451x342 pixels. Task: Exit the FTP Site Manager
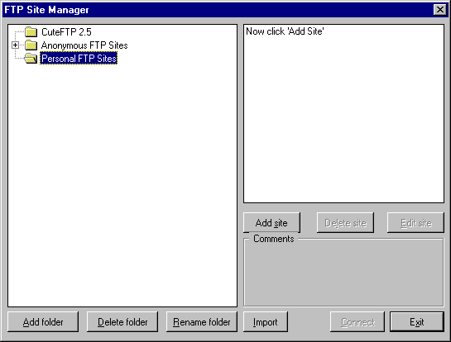(x=417, y=322)
